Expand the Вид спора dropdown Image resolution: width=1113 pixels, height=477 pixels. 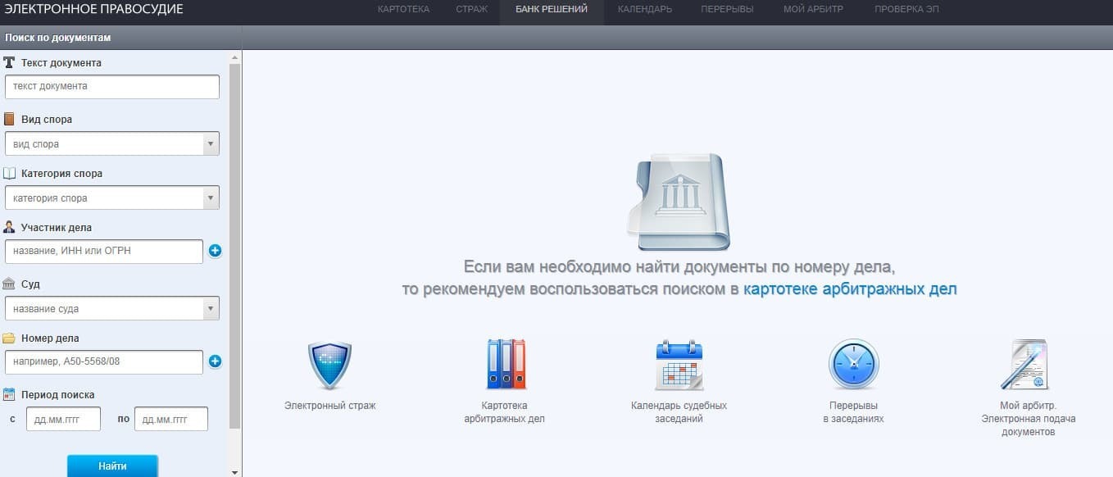211,143
